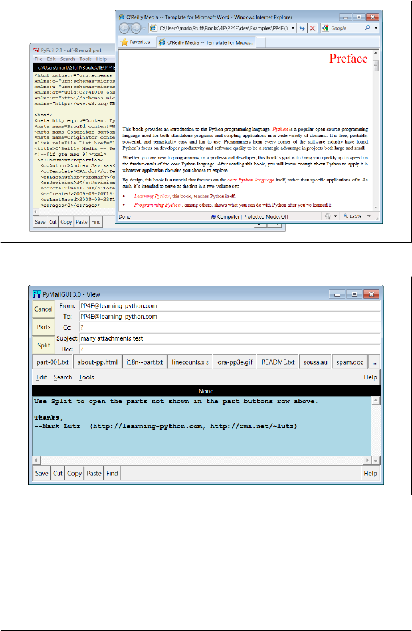Click Copy button in PyEdit window
The image size is (412, 631).
[x=66, y=222]
